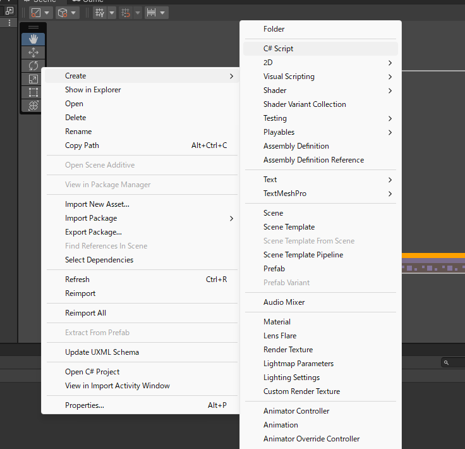The height and width of the screenshot is (449, 465).
Task: Click Delete in the context menu
Action: [142, 118]
